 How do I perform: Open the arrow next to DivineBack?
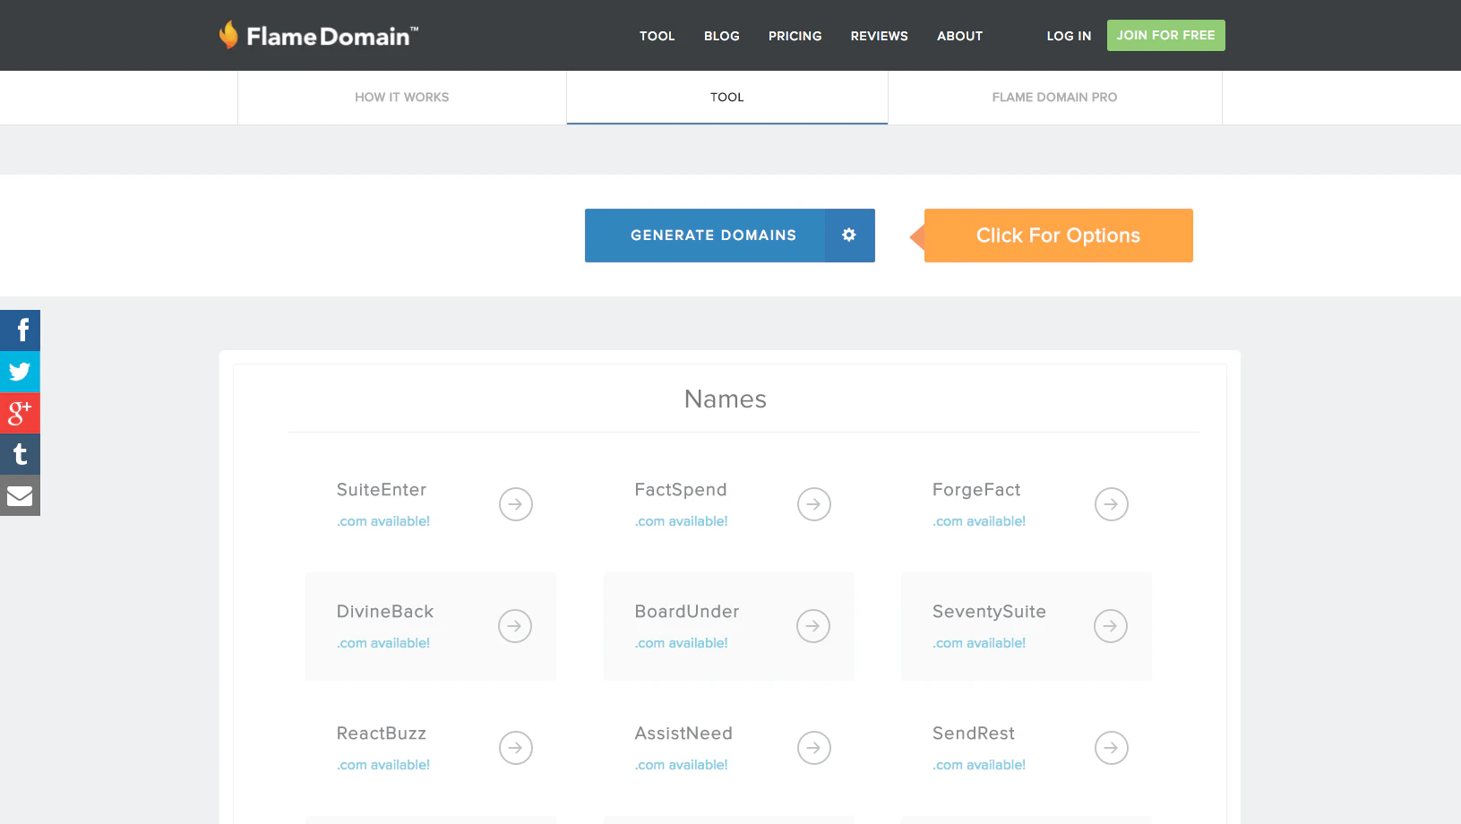(x=515, y=626)
